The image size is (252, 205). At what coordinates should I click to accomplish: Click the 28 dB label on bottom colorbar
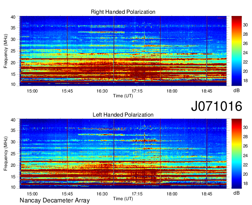(245, 137)
